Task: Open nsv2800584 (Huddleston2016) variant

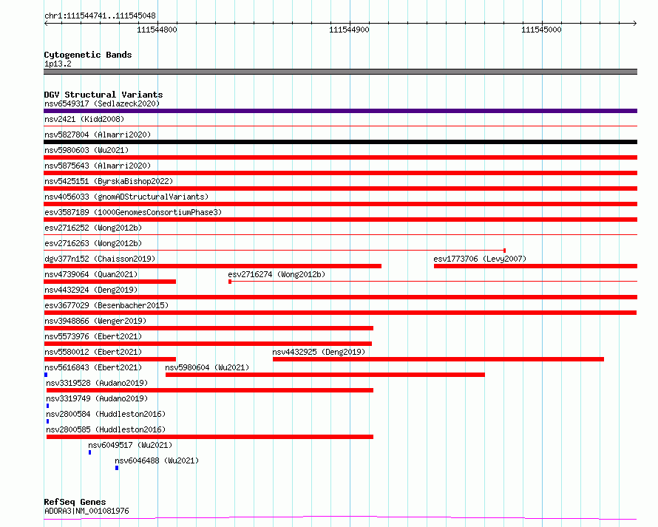Action: (106, 414)
